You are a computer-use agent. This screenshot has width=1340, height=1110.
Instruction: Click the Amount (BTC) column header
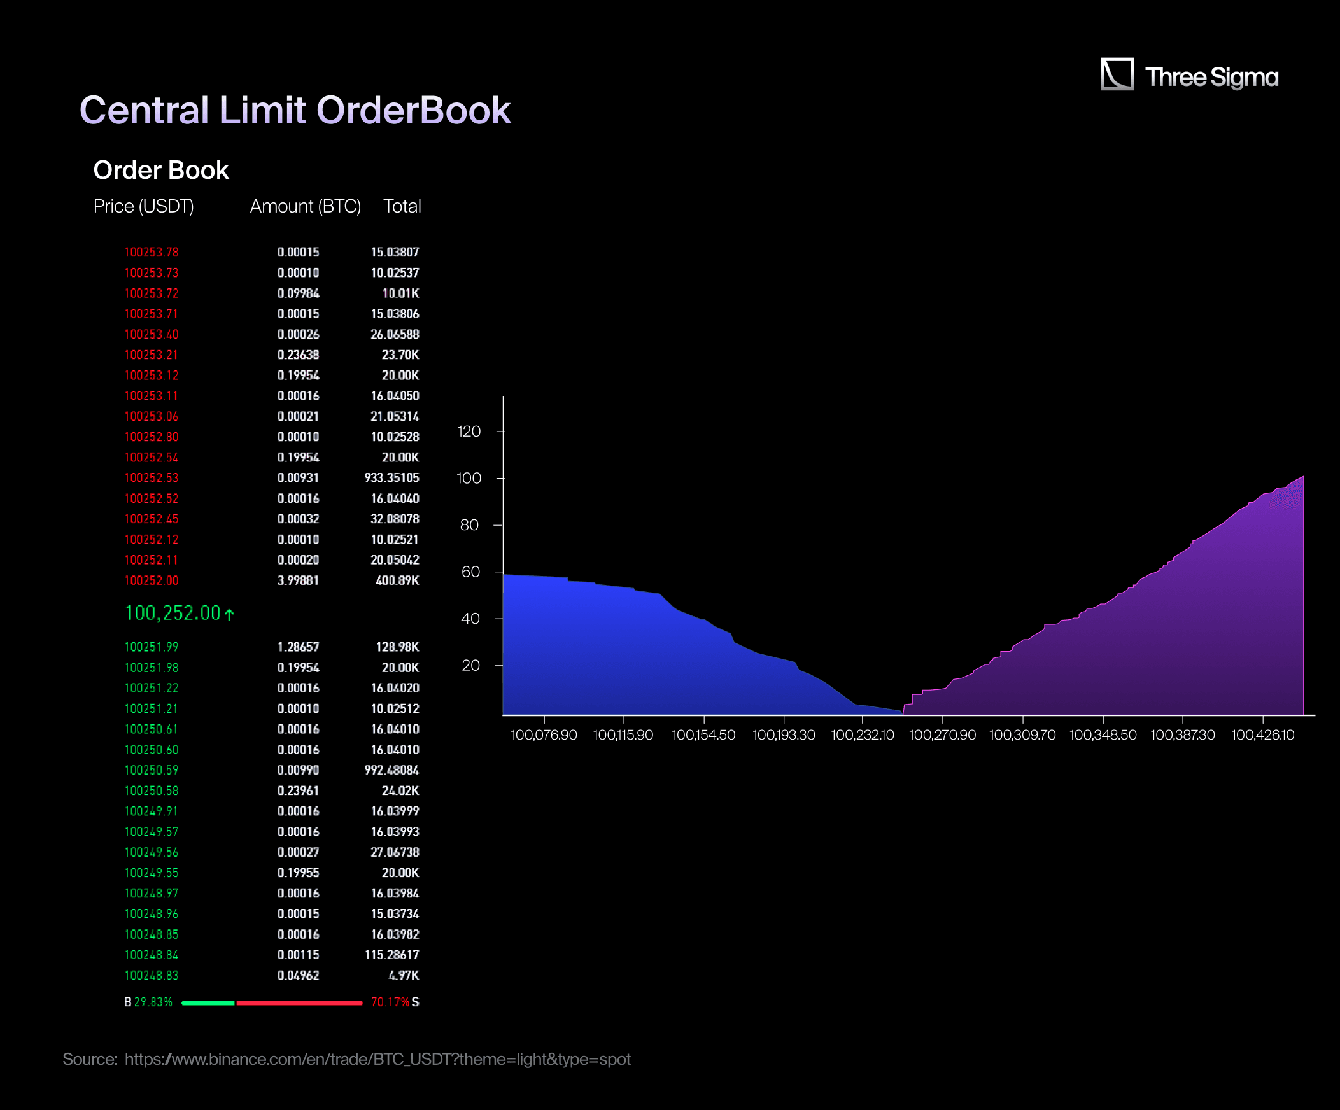click(x=305, y=206)
